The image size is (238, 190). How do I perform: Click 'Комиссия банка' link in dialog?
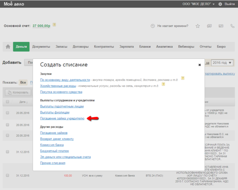tap(52, 145)
